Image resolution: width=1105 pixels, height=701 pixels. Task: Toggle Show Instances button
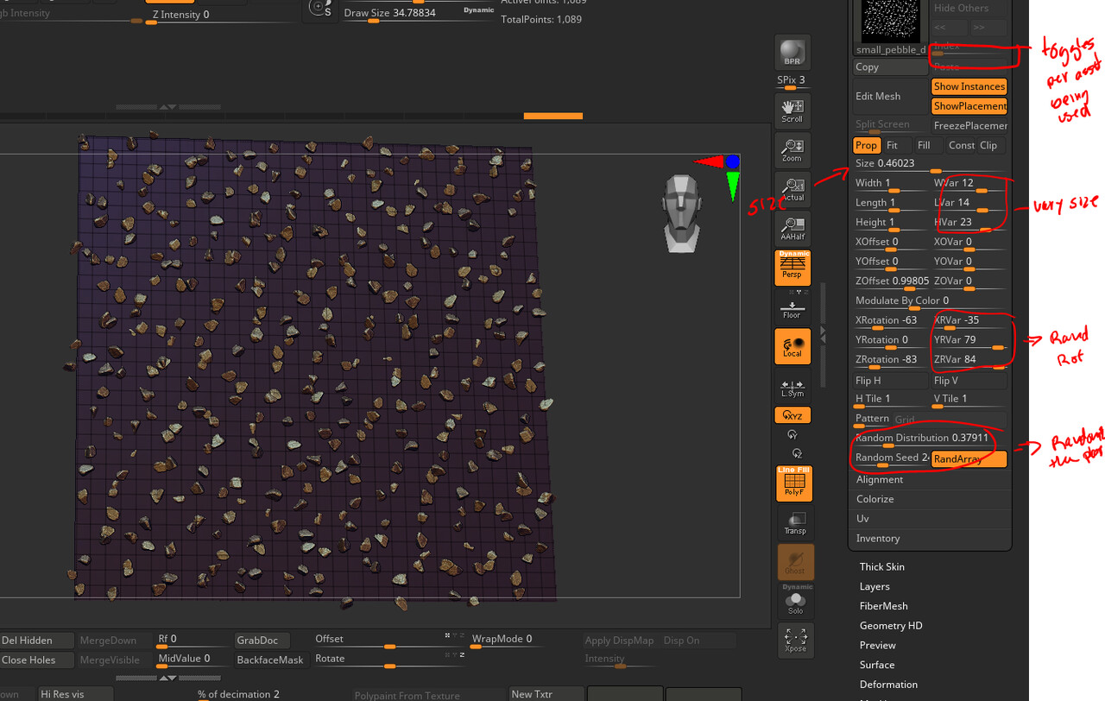tap(969, 86)
